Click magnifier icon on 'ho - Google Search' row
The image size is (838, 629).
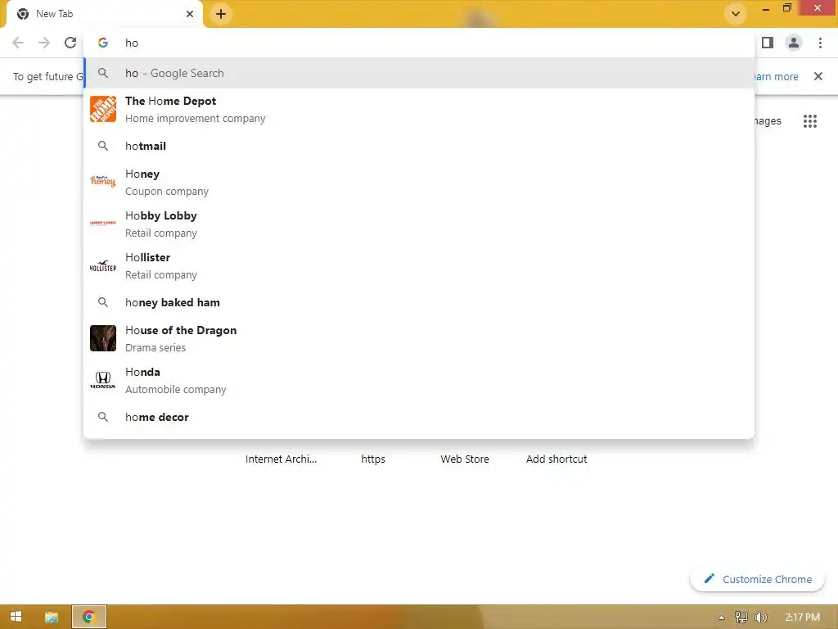[x=103, y=73]
